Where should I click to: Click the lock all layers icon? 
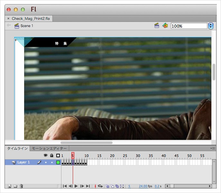click(x=52, y=155)
